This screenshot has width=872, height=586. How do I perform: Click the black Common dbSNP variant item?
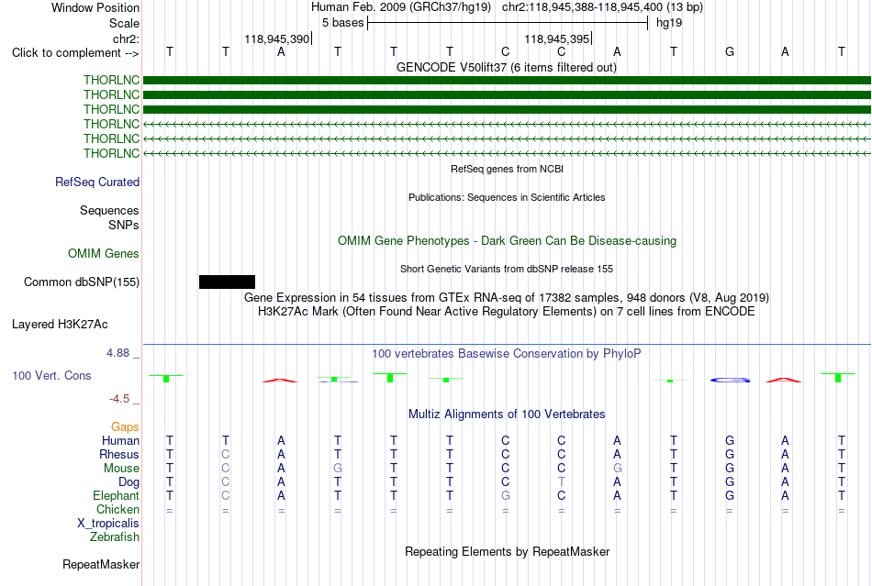227,282
